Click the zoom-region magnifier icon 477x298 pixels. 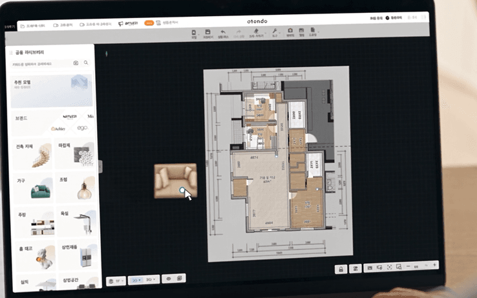[399, 267]
